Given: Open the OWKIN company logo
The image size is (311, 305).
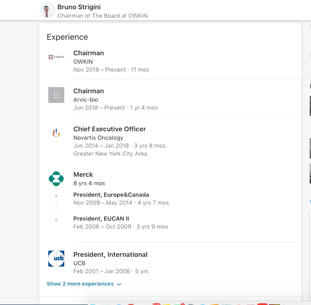Looking at the screenshot, I should (x=56, y=57).
